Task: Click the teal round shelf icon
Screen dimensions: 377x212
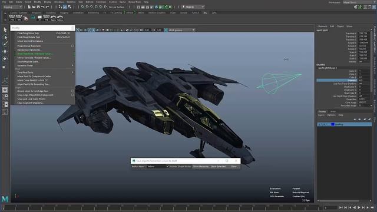Action: click(33, 18)
